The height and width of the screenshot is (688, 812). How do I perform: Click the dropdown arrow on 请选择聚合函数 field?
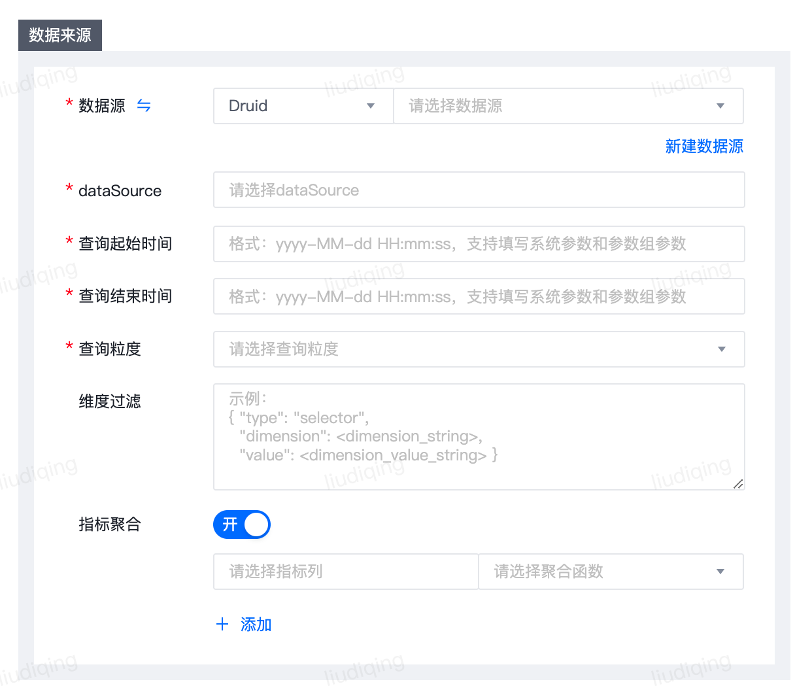[720, 572]
